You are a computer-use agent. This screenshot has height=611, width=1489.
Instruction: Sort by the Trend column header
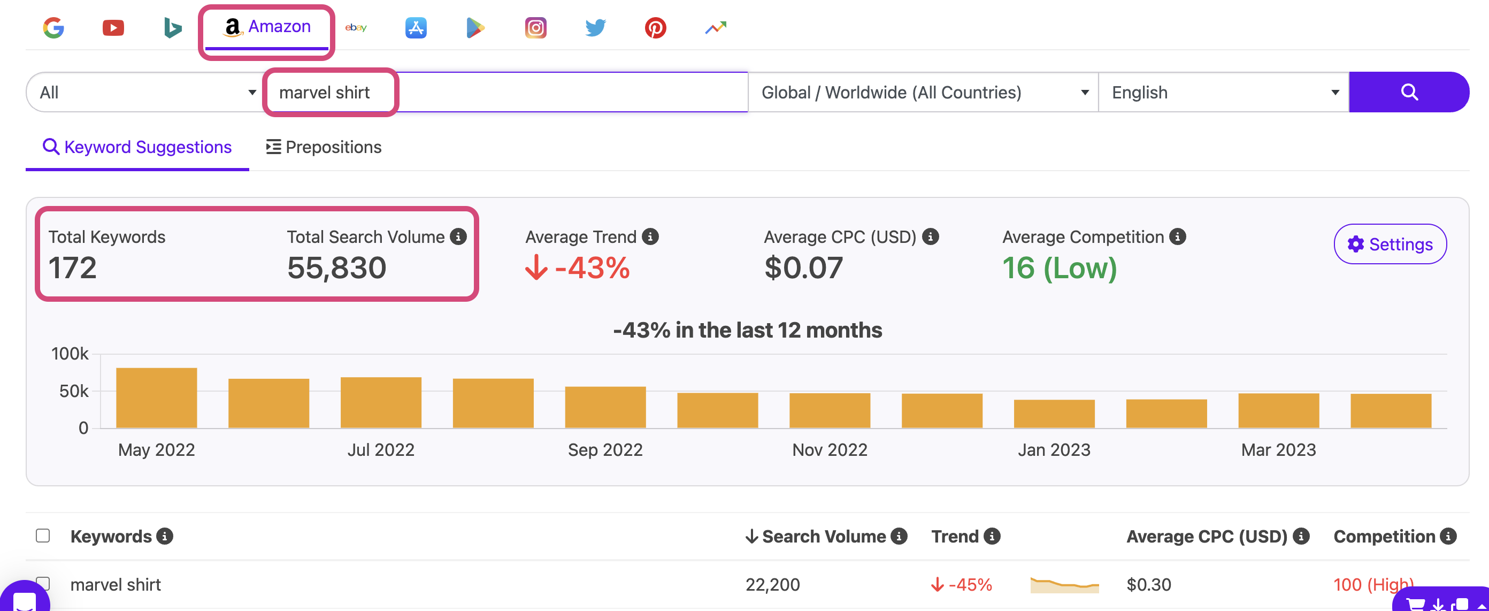point(955,536)
